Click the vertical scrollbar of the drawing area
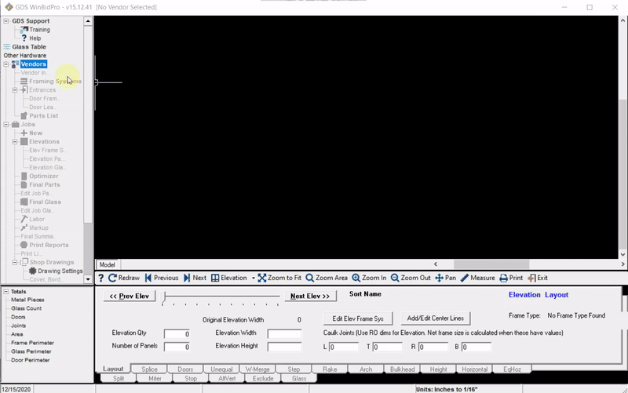The width and height of the screenshot is (628, 393). 623,136
